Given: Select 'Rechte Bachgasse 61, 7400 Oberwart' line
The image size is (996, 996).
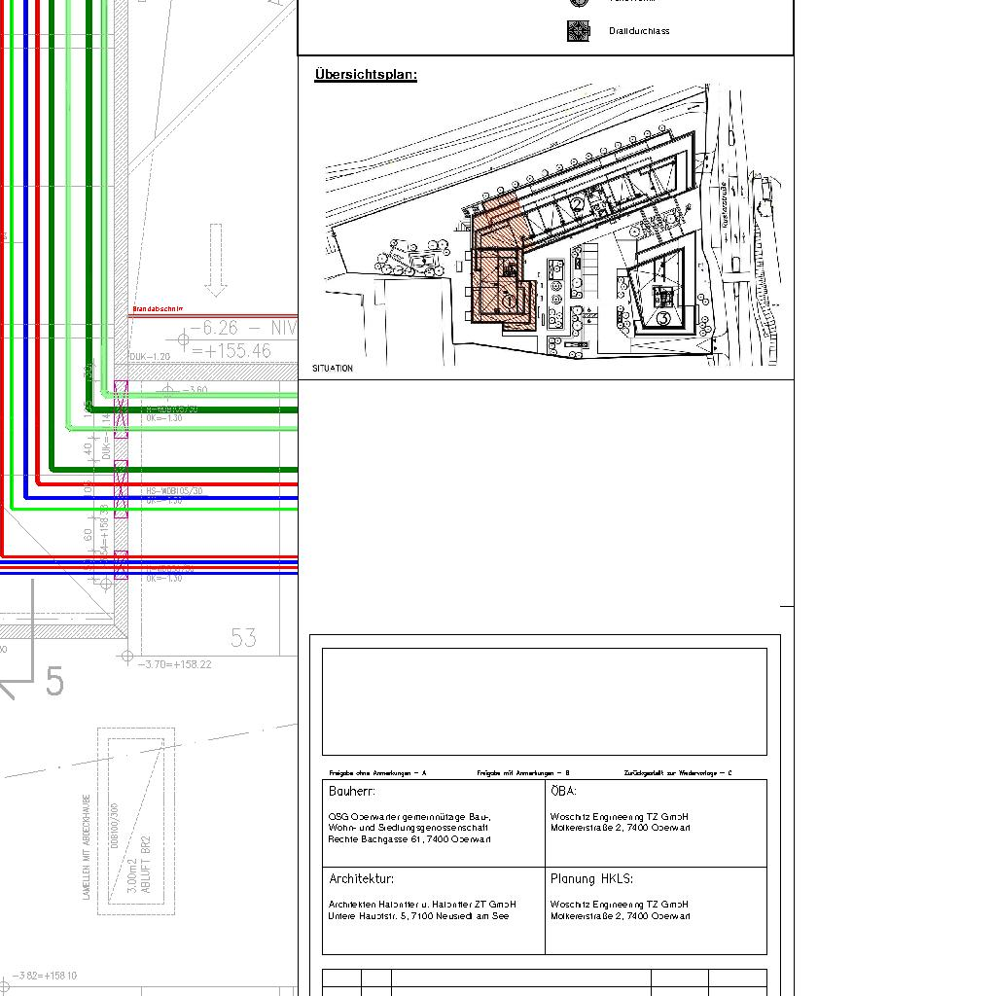Looking at the screenshot, I should 409,839.
